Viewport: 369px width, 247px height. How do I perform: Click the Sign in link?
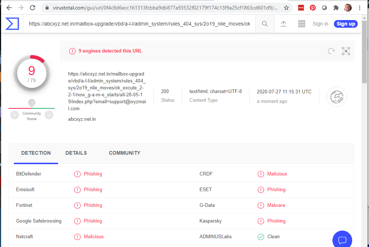coord(320,24)
